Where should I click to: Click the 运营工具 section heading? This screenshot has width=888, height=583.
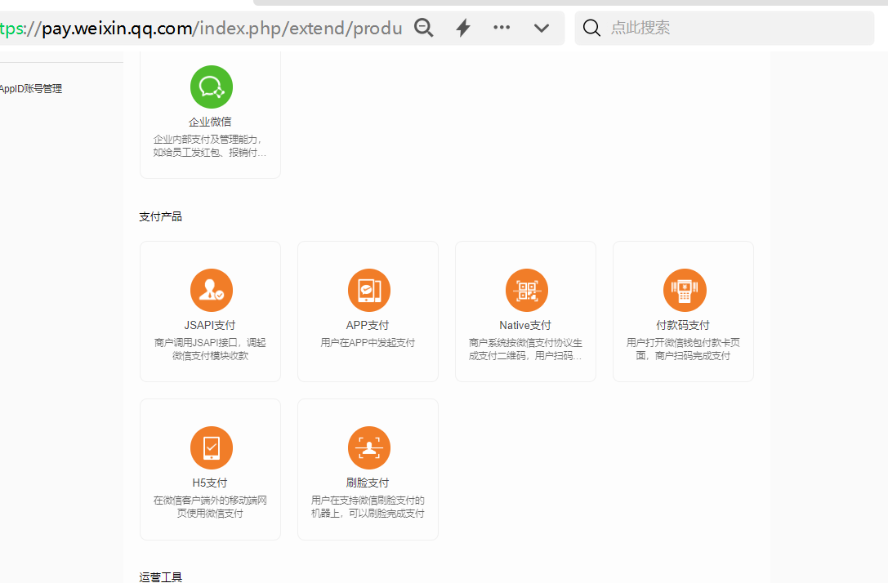[x=161, y=577]
